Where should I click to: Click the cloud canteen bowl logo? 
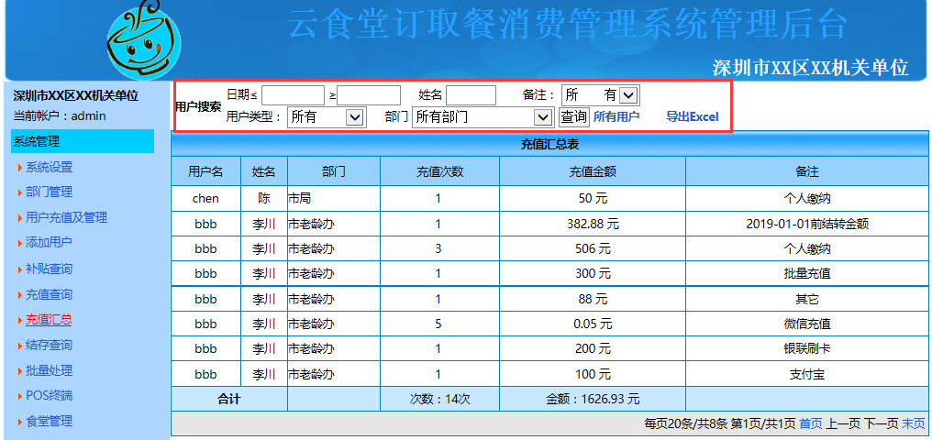140,40
